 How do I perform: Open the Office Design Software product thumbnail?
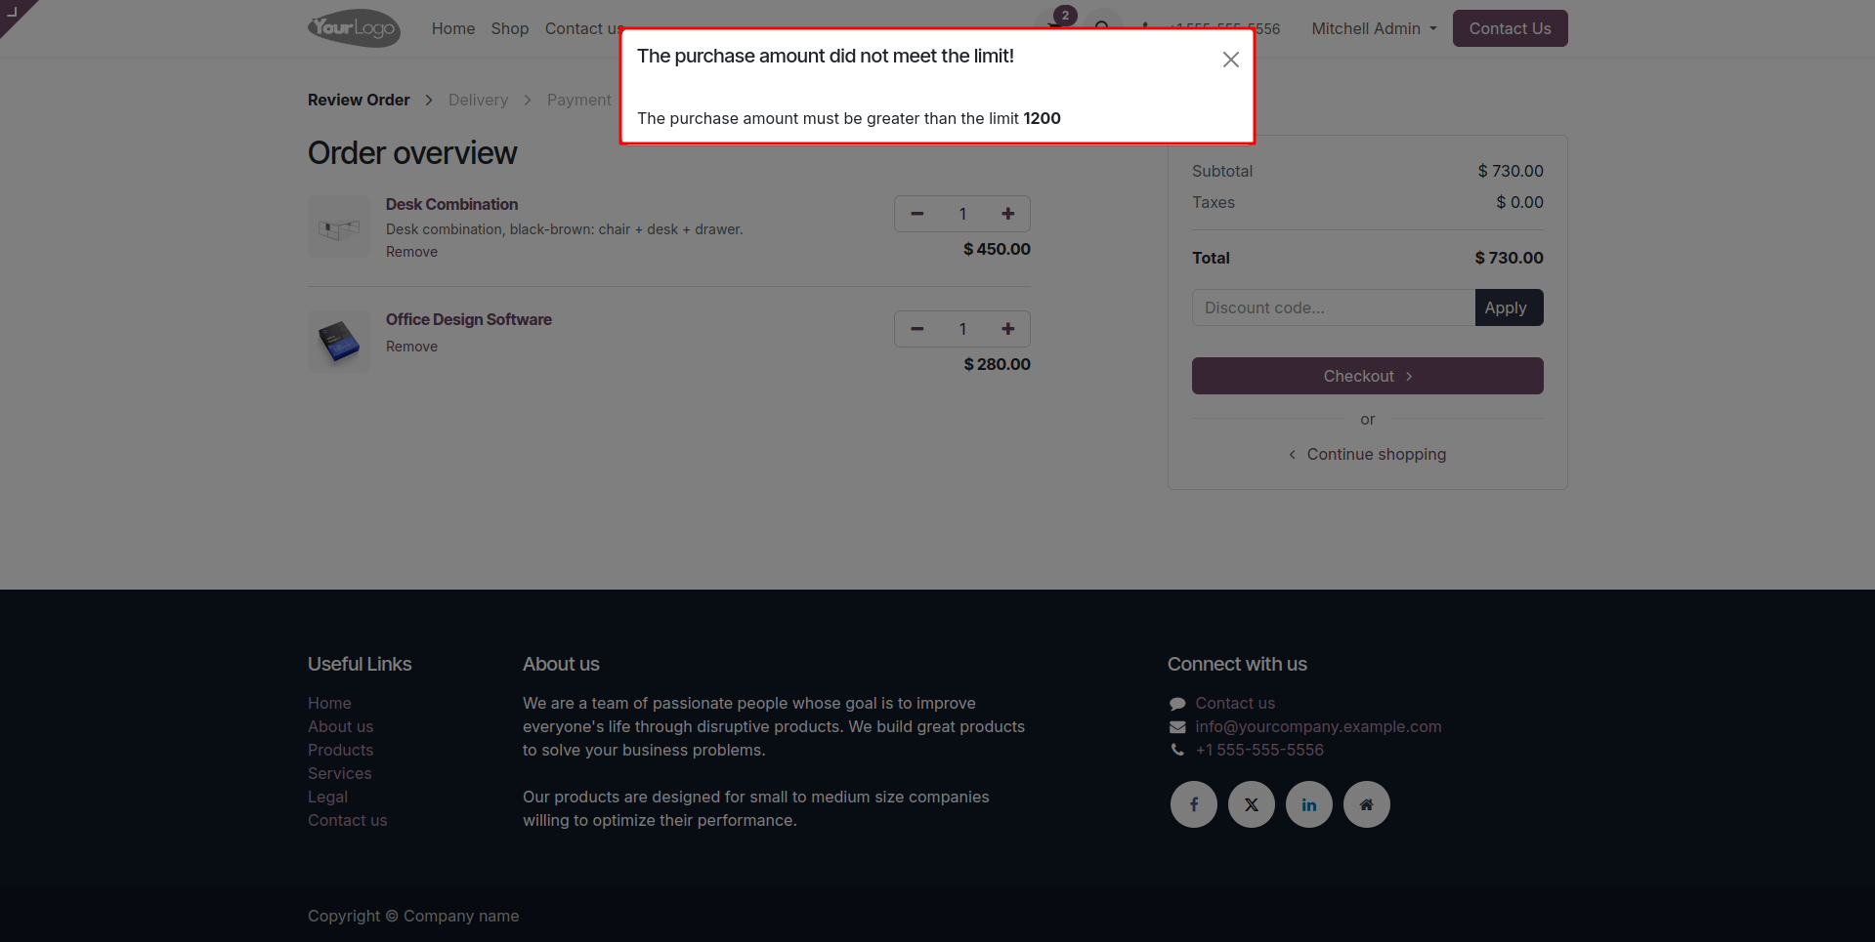[339, 341]
